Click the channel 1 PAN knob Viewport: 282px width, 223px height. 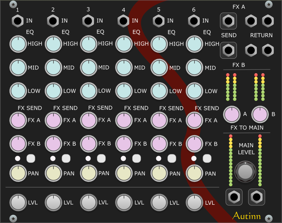pyautogui.click(x=18, y=173)
